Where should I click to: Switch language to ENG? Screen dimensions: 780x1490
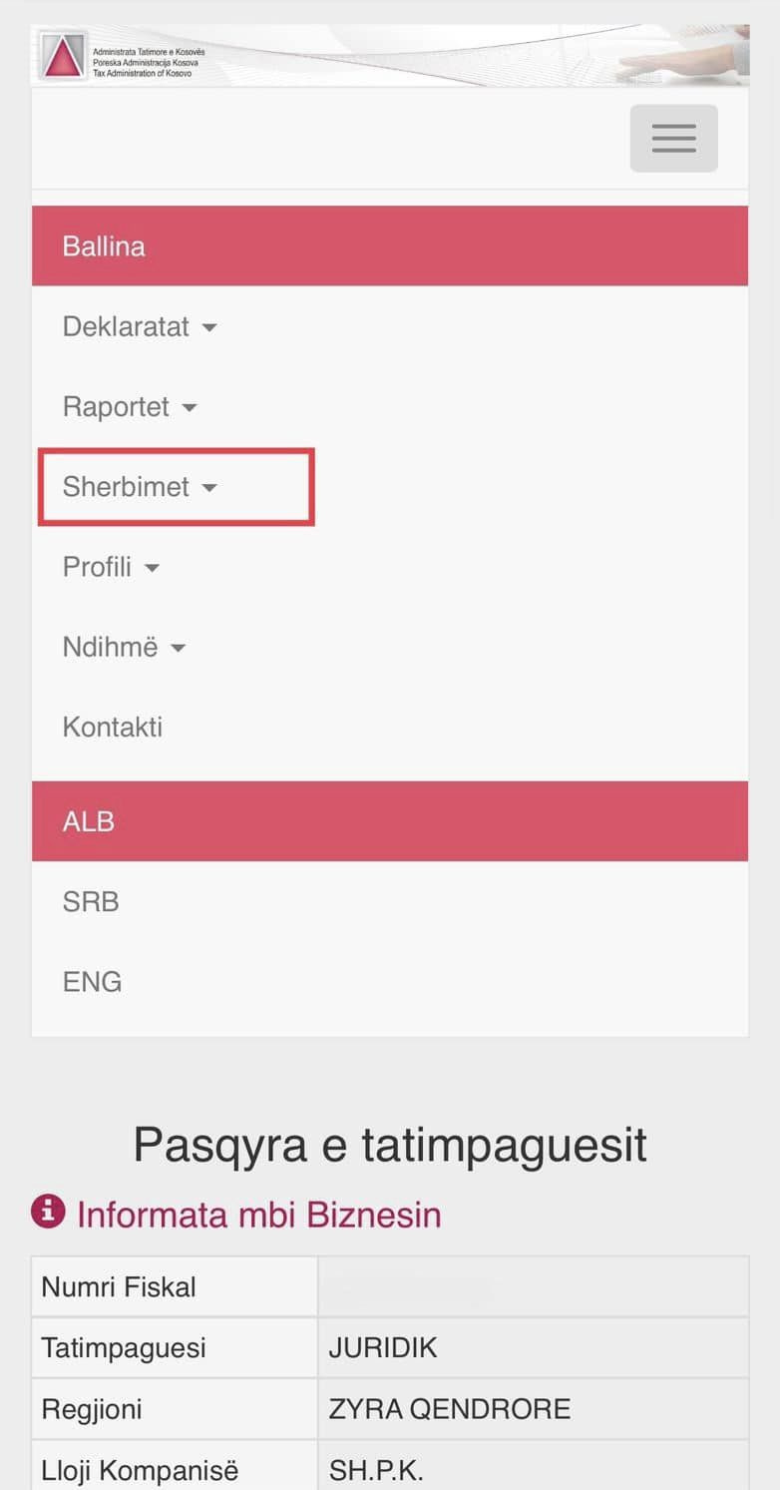pos(92,981)
